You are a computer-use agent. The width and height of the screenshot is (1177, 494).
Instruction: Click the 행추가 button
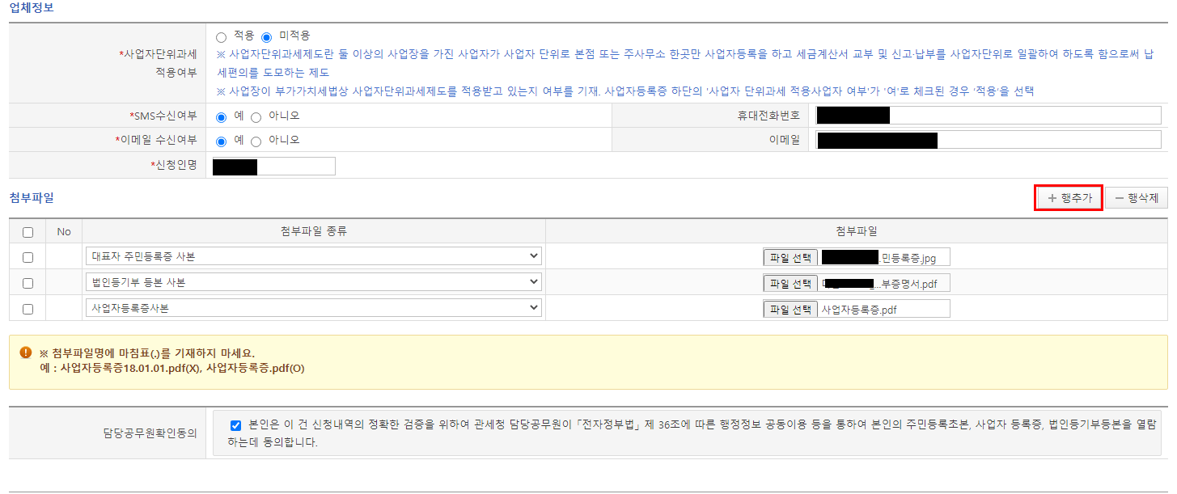(1069, 198)
